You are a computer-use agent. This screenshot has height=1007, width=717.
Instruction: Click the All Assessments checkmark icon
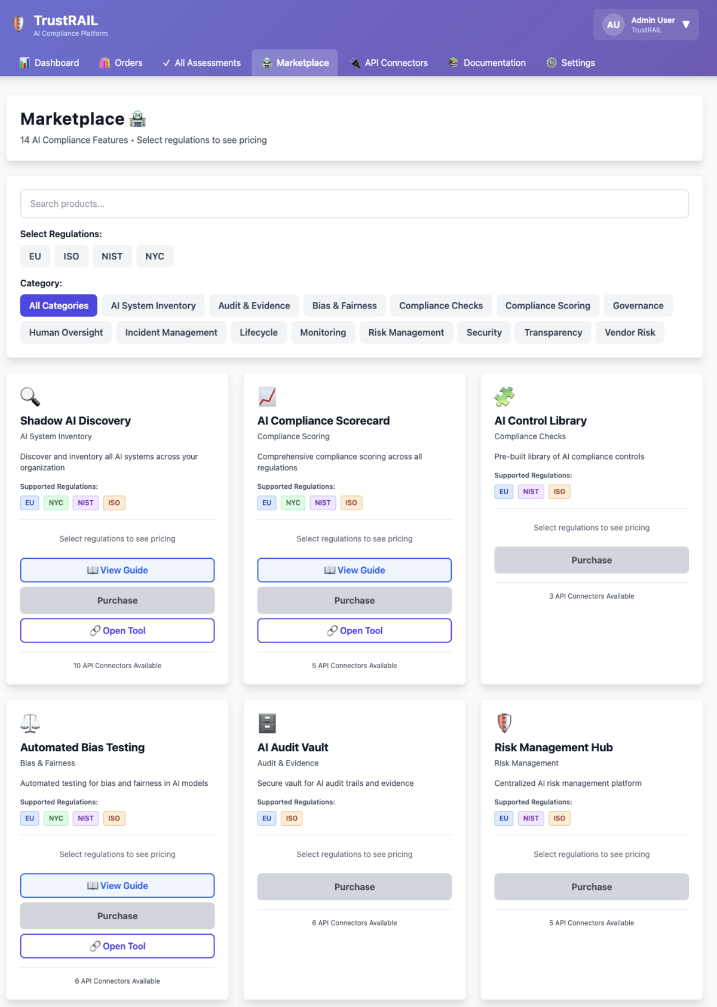[166, 63]
